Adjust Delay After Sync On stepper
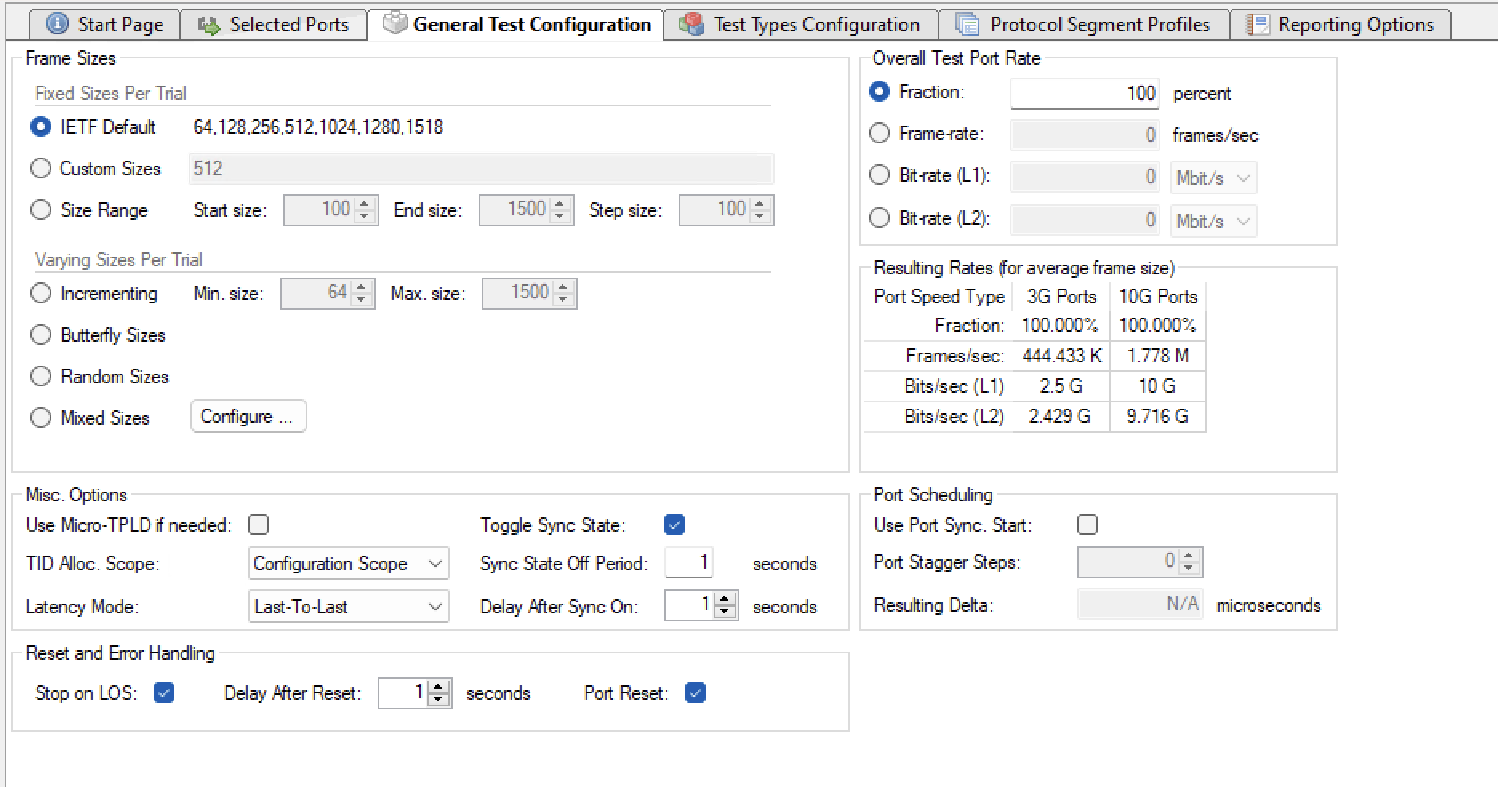Image resolution: width=1498 pixels, height=787 pixels. click(x=725, y=605)
